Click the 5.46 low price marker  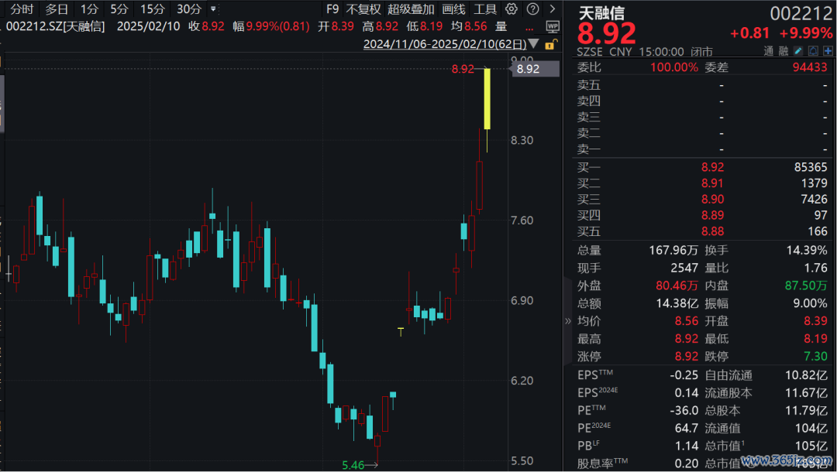click(353, 465)
